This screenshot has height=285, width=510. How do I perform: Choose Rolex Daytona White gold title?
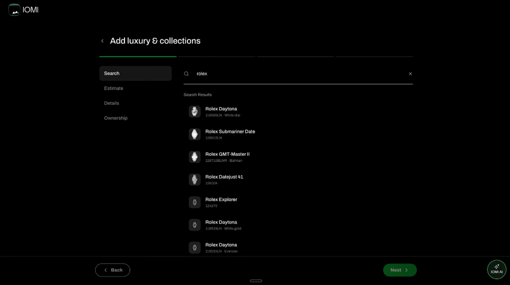click(221, 222)
